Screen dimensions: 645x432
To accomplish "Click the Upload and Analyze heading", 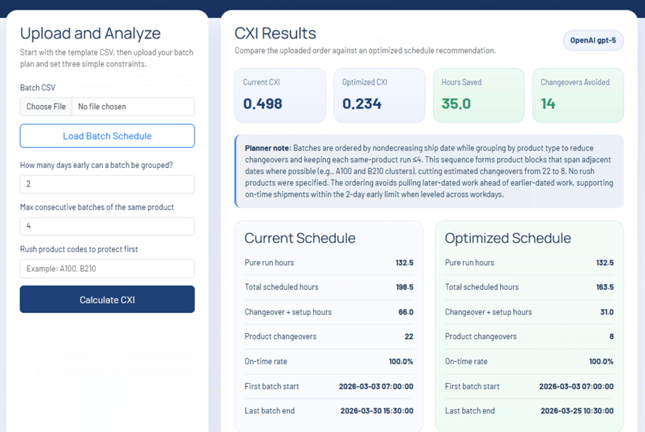I will click(90, 33).
